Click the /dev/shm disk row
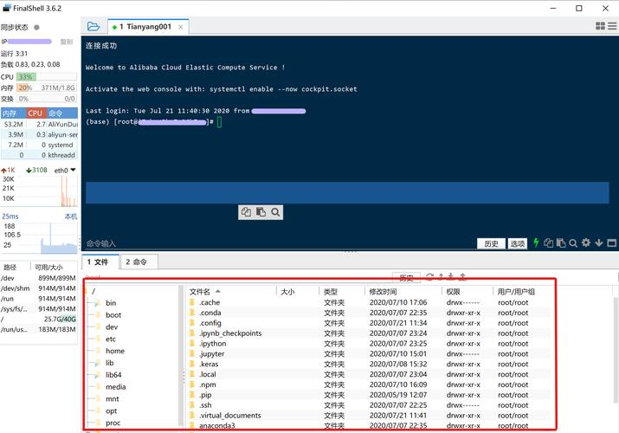619x433 pixels. coord(38,288)
